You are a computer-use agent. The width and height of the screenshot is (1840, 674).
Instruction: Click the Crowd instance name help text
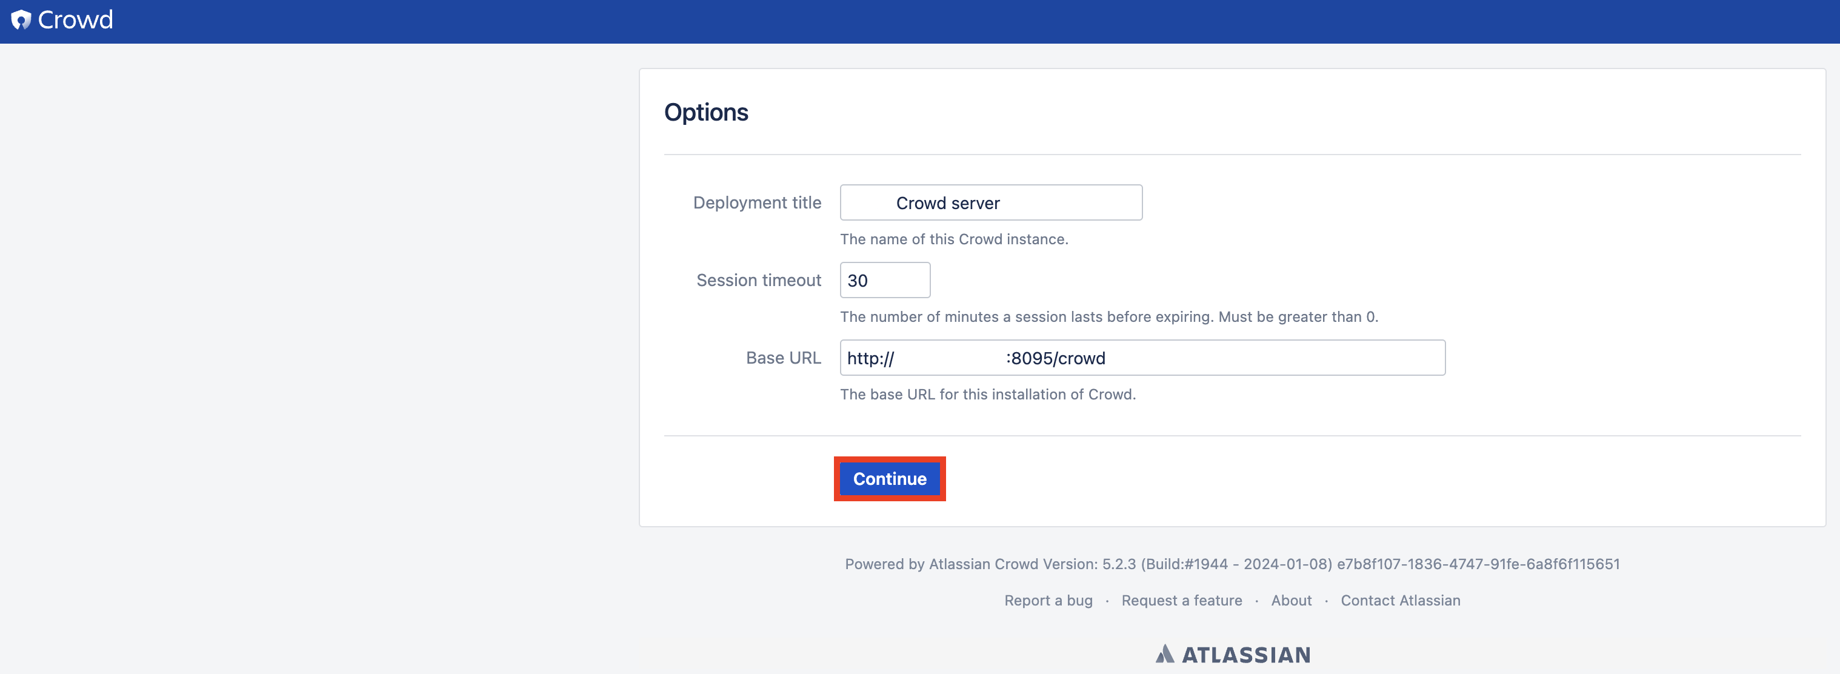tap(953, 239)
